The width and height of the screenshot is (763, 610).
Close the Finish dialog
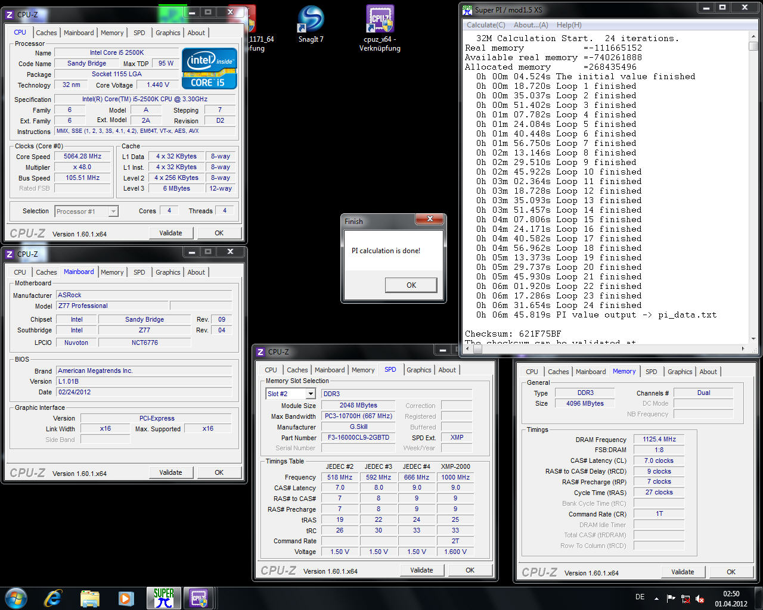[x=429, y=220]
